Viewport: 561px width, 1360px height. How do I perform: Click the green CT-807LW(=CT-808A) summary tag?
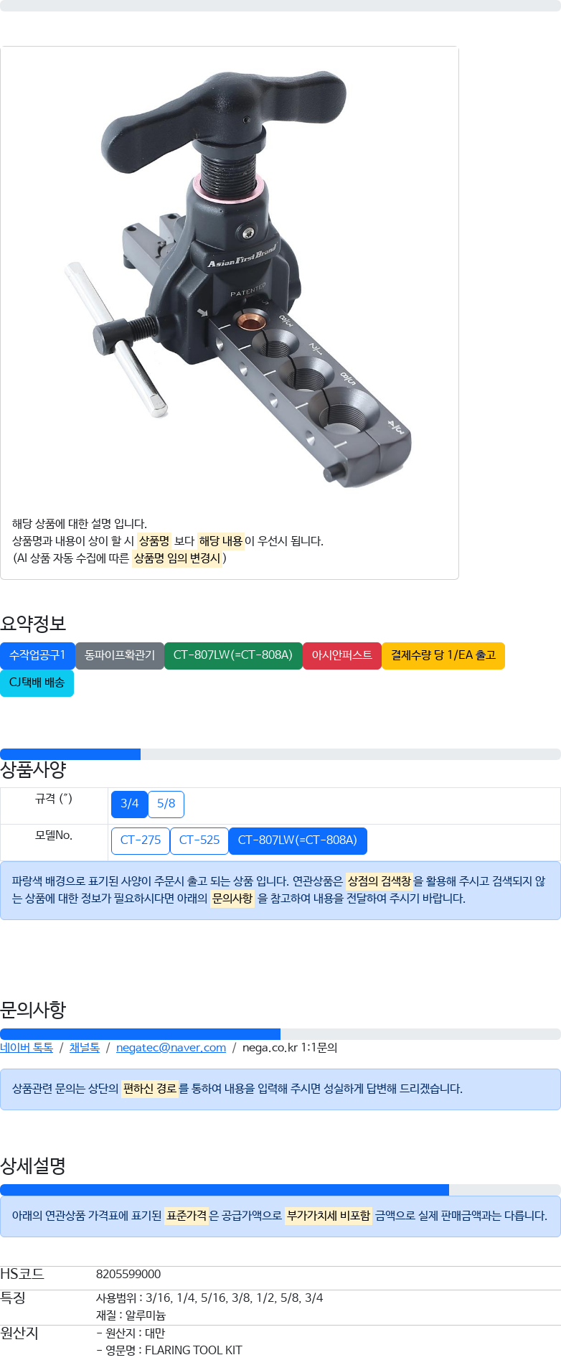pyautogui.click(x=233, y=655)
